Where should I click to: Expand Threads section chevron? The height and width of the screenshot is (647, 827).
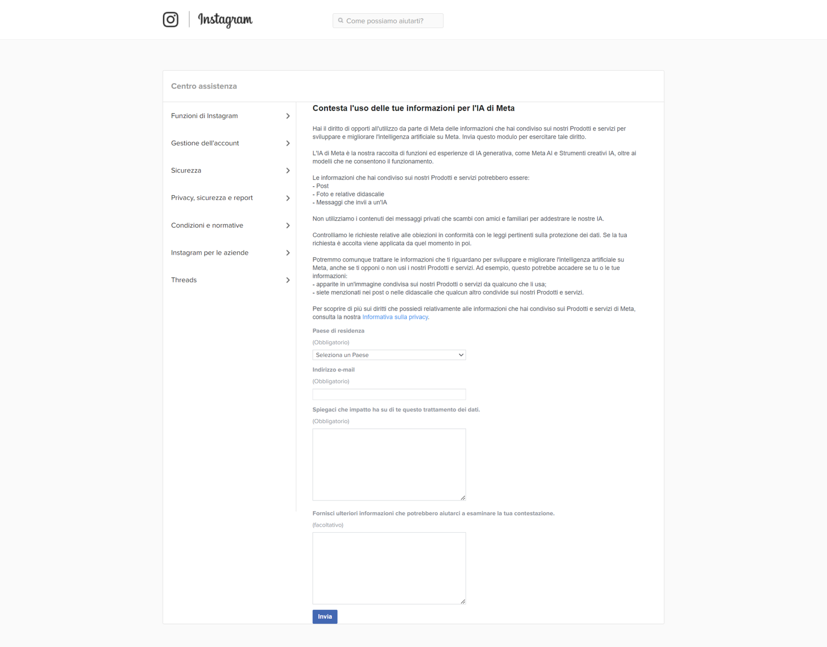(288, 279)
